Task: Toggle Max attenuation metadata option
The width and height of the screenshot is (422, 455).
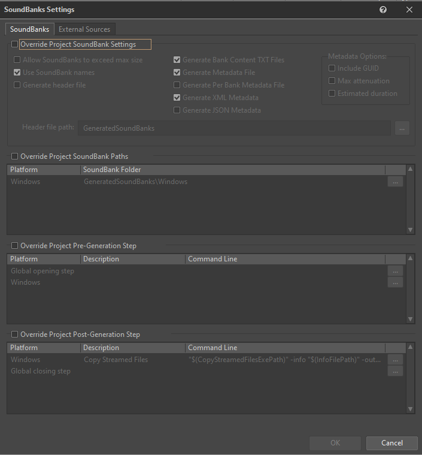Action: click(x=332, y=81)
